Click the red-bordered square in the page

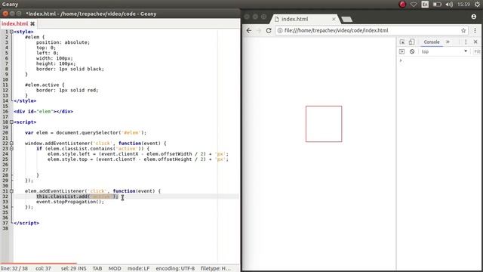(324, 124)
